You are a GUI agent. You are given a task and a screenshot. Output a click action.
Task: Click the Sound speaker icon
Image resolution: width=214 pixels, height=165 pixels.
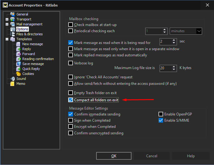(12, 79)
